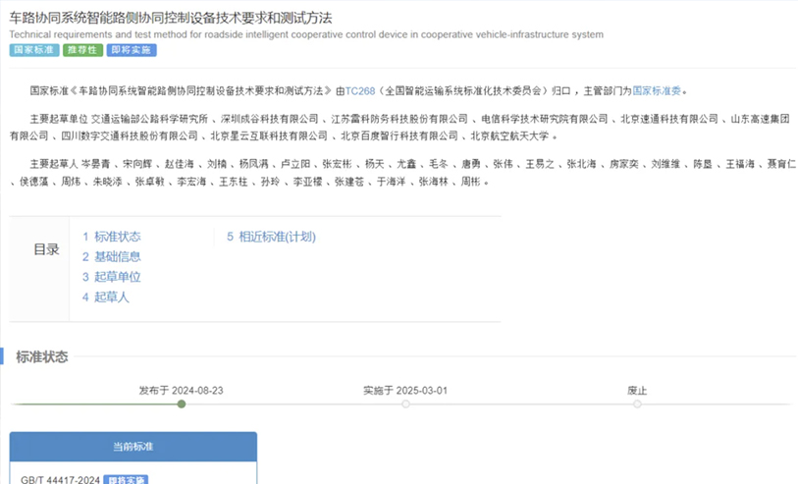Click the drafting unit 交通运输部公路科学研究所

tap(149, 119)
